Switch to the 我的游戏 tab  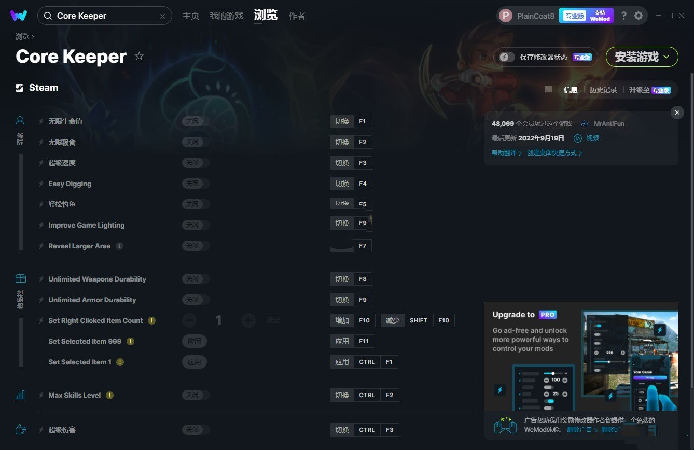click(226, 16)
